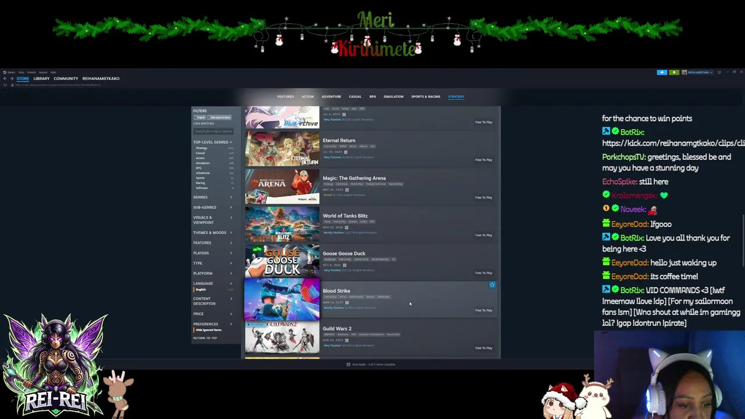Select the CASUAL category tab
Screen dimensions: 745x419
point(355,97)
